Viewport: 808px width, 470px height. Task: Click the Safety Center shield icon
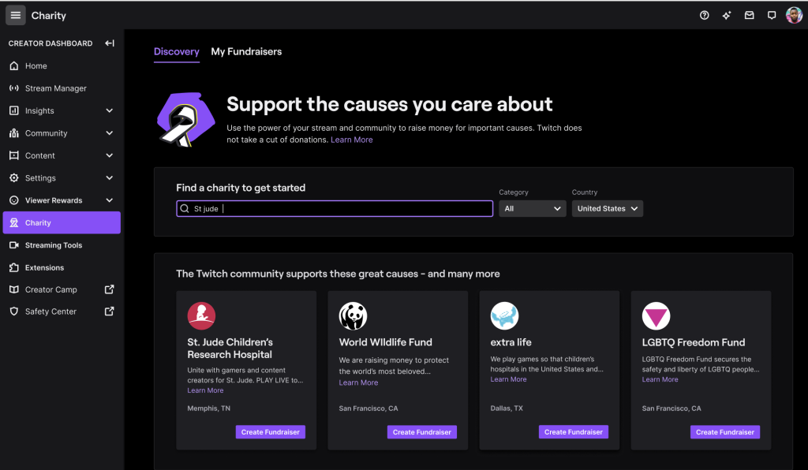(x=14, y=311)
